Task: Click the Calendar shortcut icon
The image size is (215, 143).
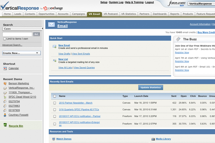Action: 5,68
